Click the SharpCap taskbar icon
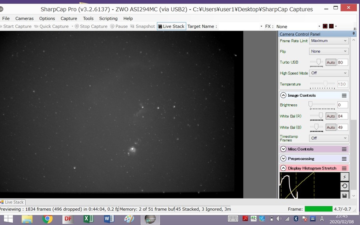 click(x=150, y=219)
